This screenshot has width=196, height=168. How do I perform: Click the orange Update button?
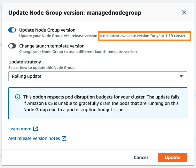[x=172, y=157]
